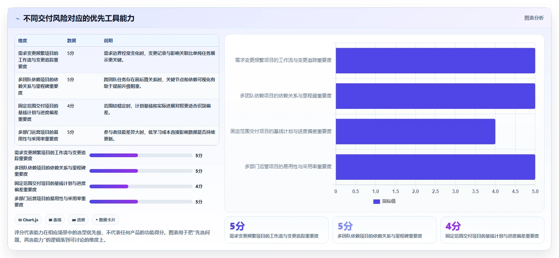
Task: Click the 维度 column header
Action: tap(23, 41)
